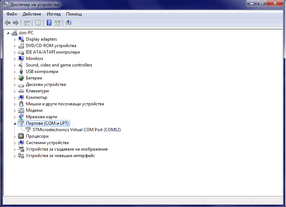Image resolution: width=286 pixels, height=207 pixels.
Task: Expand the Display adapters node
Action: (x=15, y=39)
